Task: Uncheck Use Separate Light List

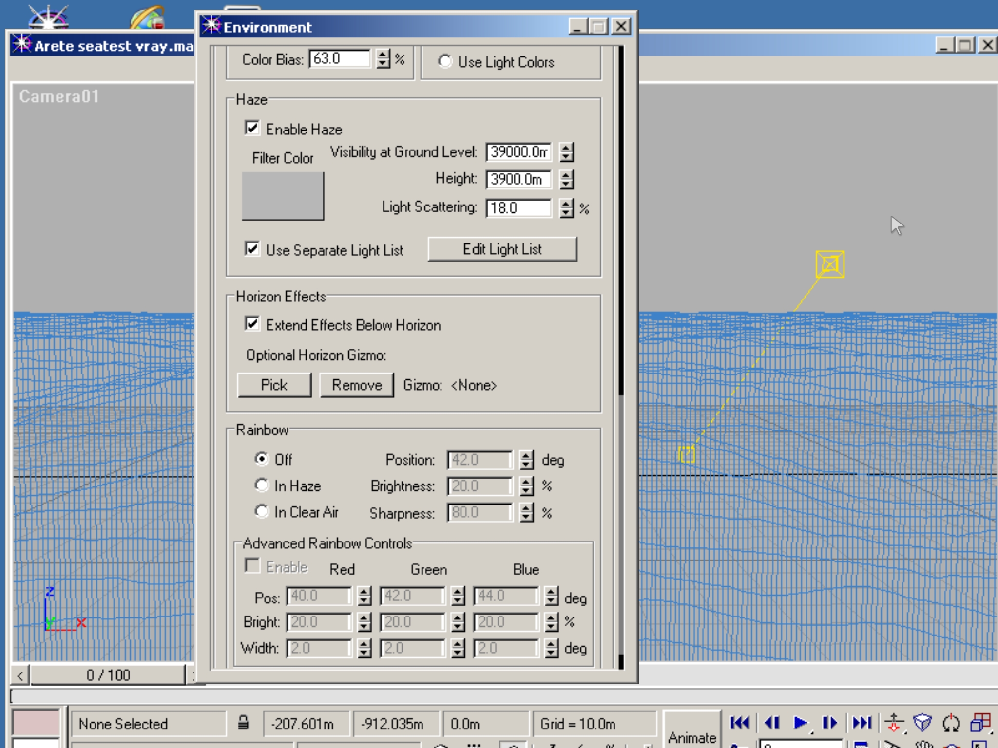Action: (252, 249)
